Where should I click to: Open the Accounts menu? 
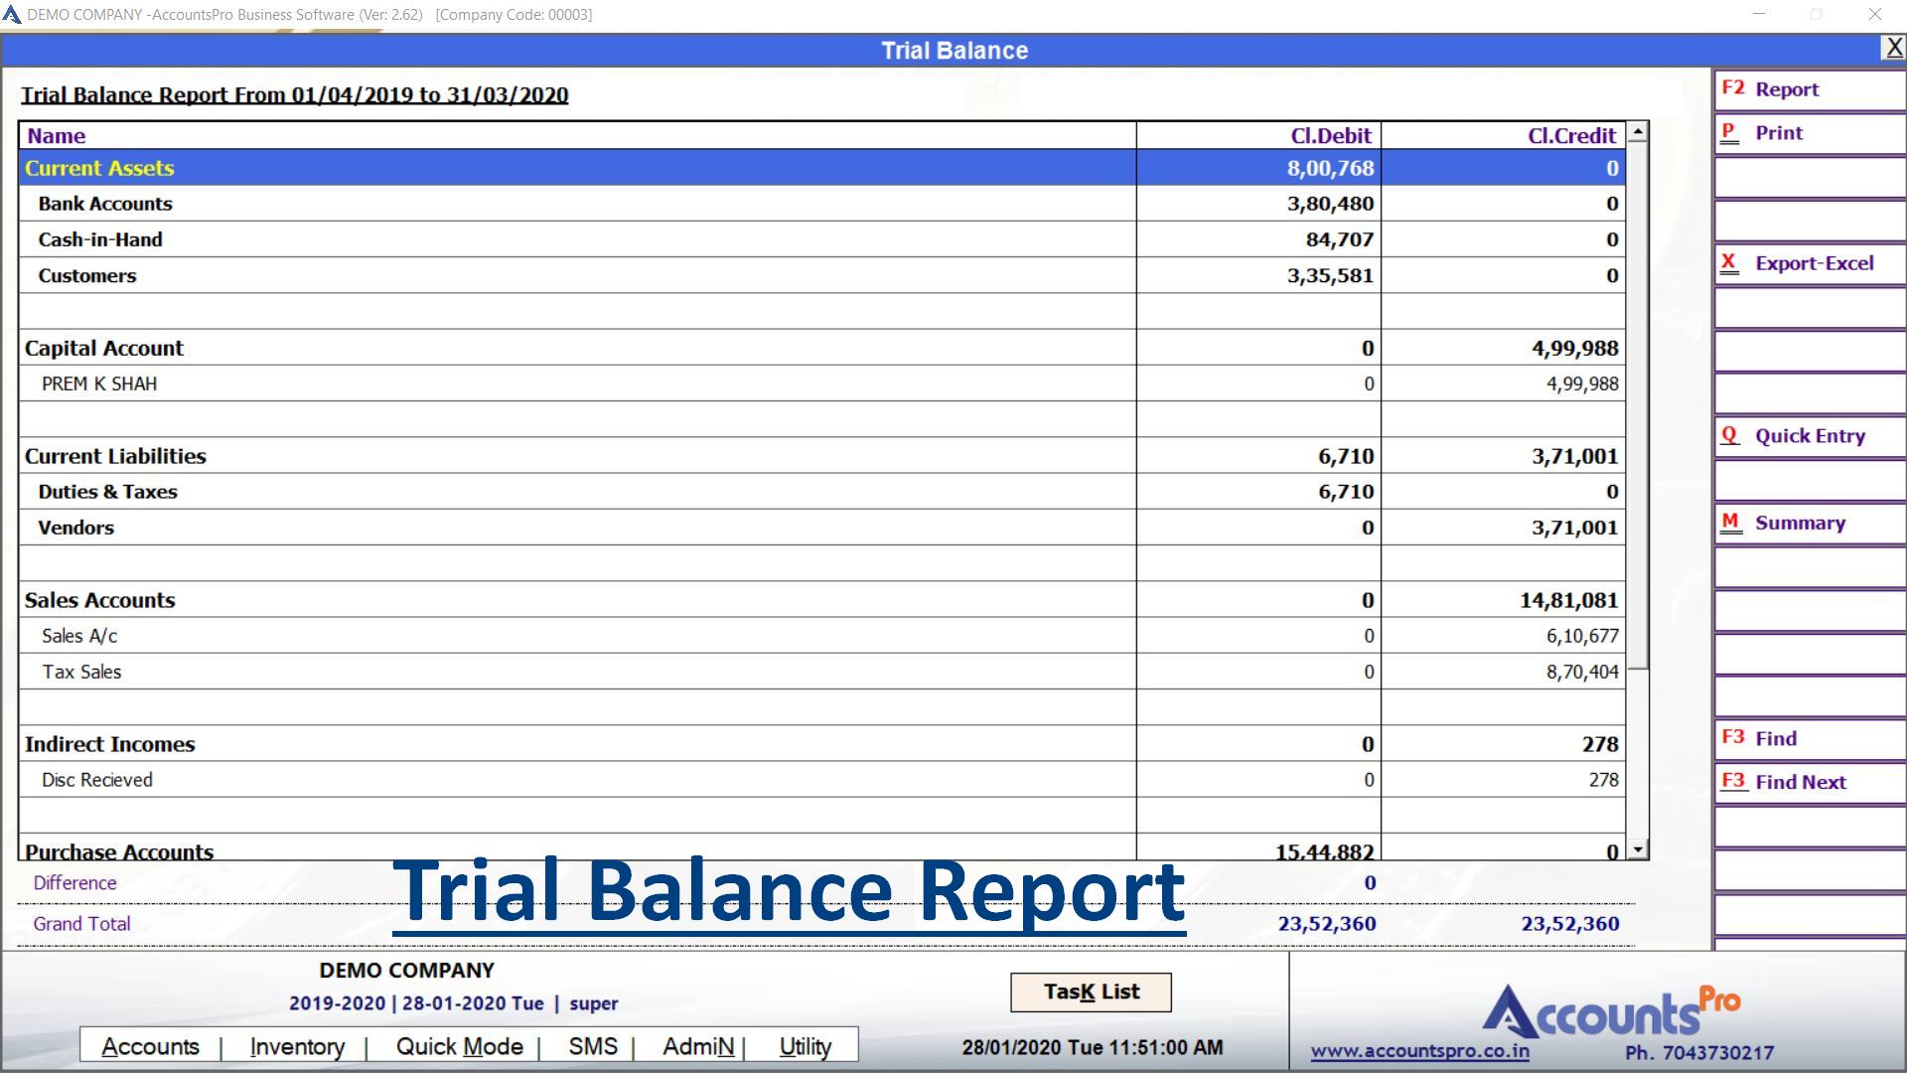150,1047
